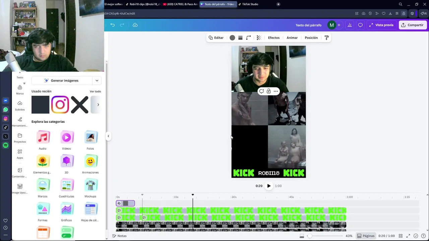The image size is (429, 241).
Task: Open the browser sidebar heart bookmarks
Action: 5,221
